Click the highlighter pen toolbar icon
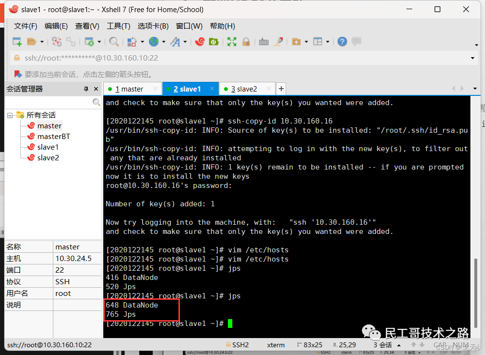Screen dimensions: 485x355 (278, 42)
